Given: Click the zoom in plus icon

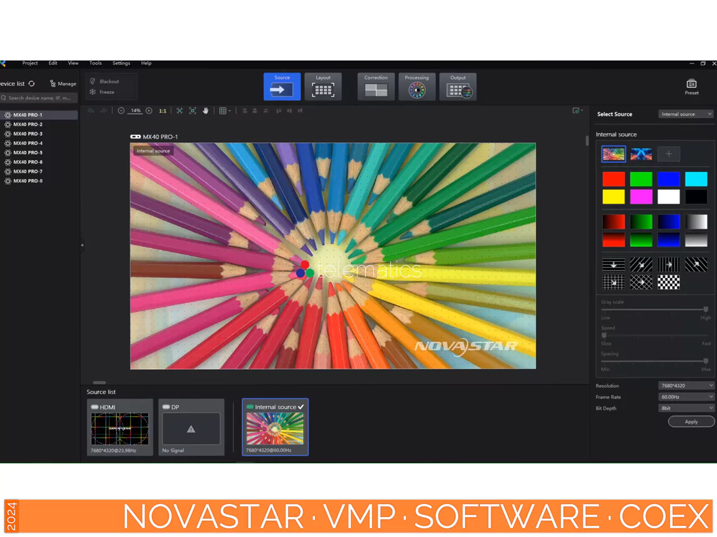Looking at the screenshot, I should point(149,111).
